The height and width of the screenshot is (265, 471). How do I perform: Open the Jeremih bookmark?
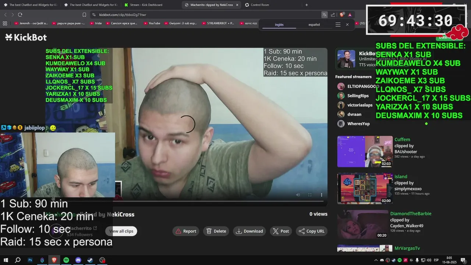32,23
